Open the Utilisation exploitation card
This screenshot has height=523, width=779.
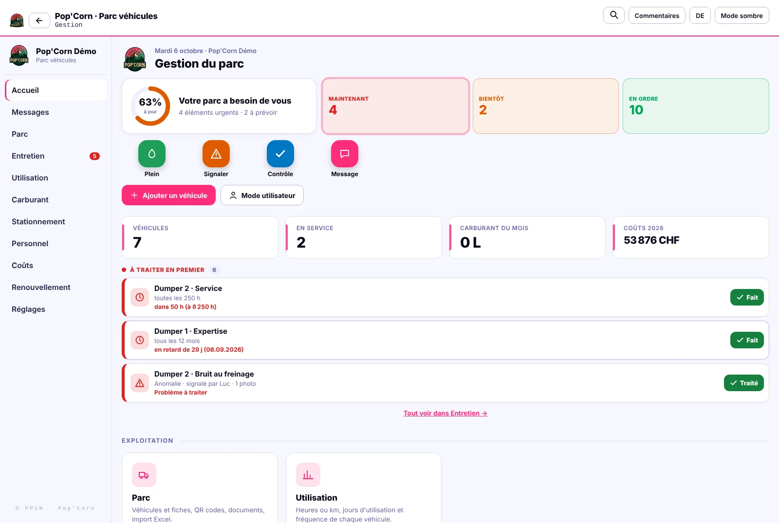click(364, 488)
